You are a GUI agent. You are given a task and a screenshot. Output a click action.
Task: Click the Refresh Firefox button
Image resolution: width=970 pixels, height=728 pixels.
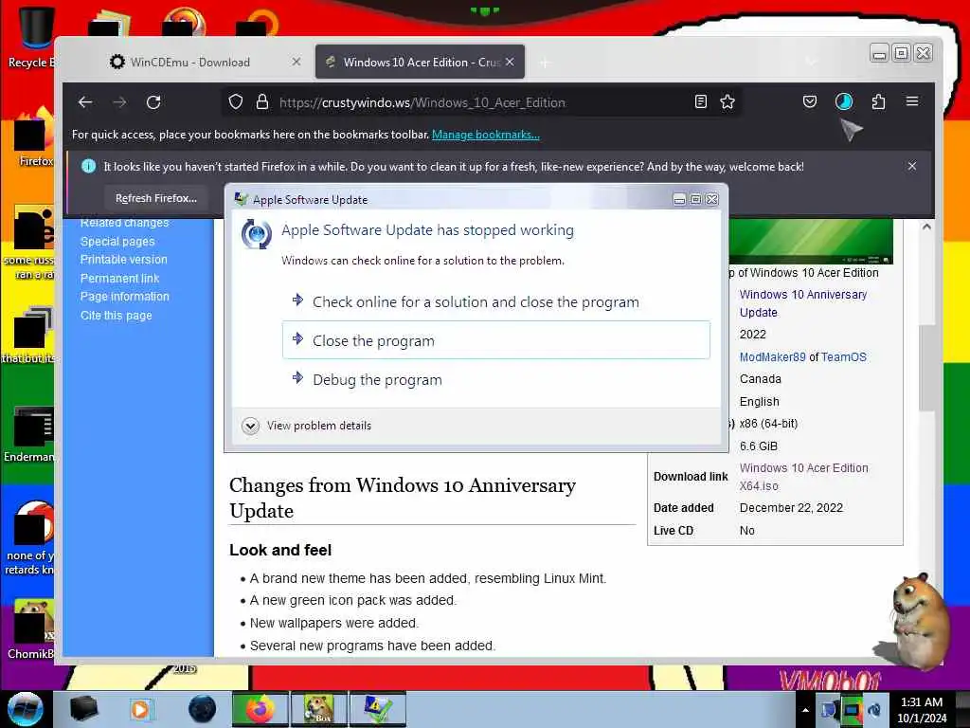(156, 198)
